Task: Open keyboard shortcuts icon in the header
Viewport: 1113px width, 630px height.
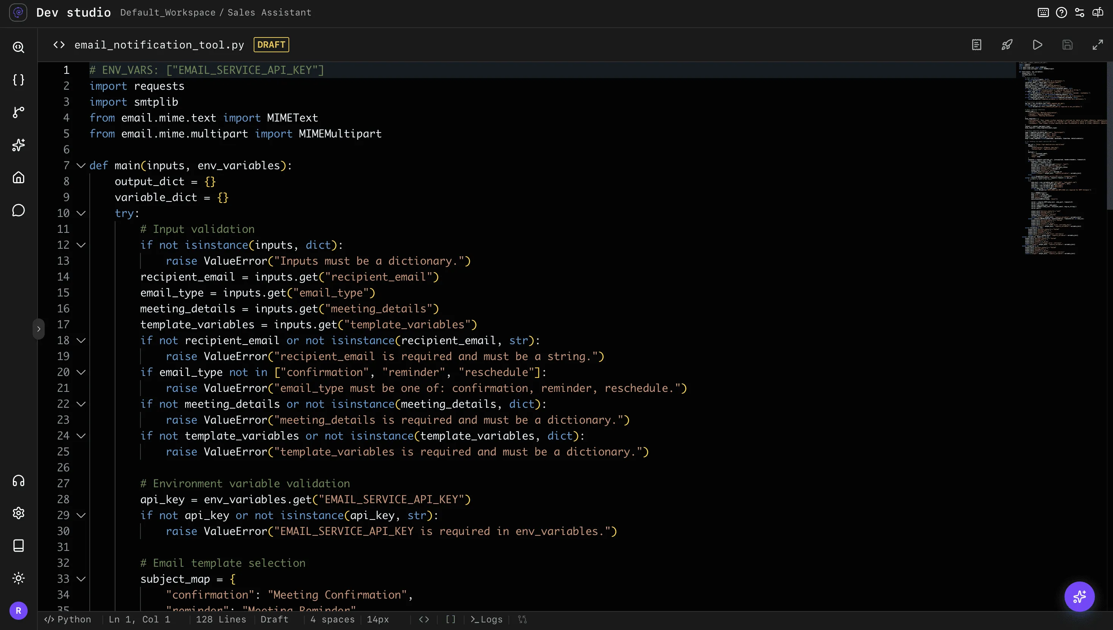Action: tap(1043, 12)
